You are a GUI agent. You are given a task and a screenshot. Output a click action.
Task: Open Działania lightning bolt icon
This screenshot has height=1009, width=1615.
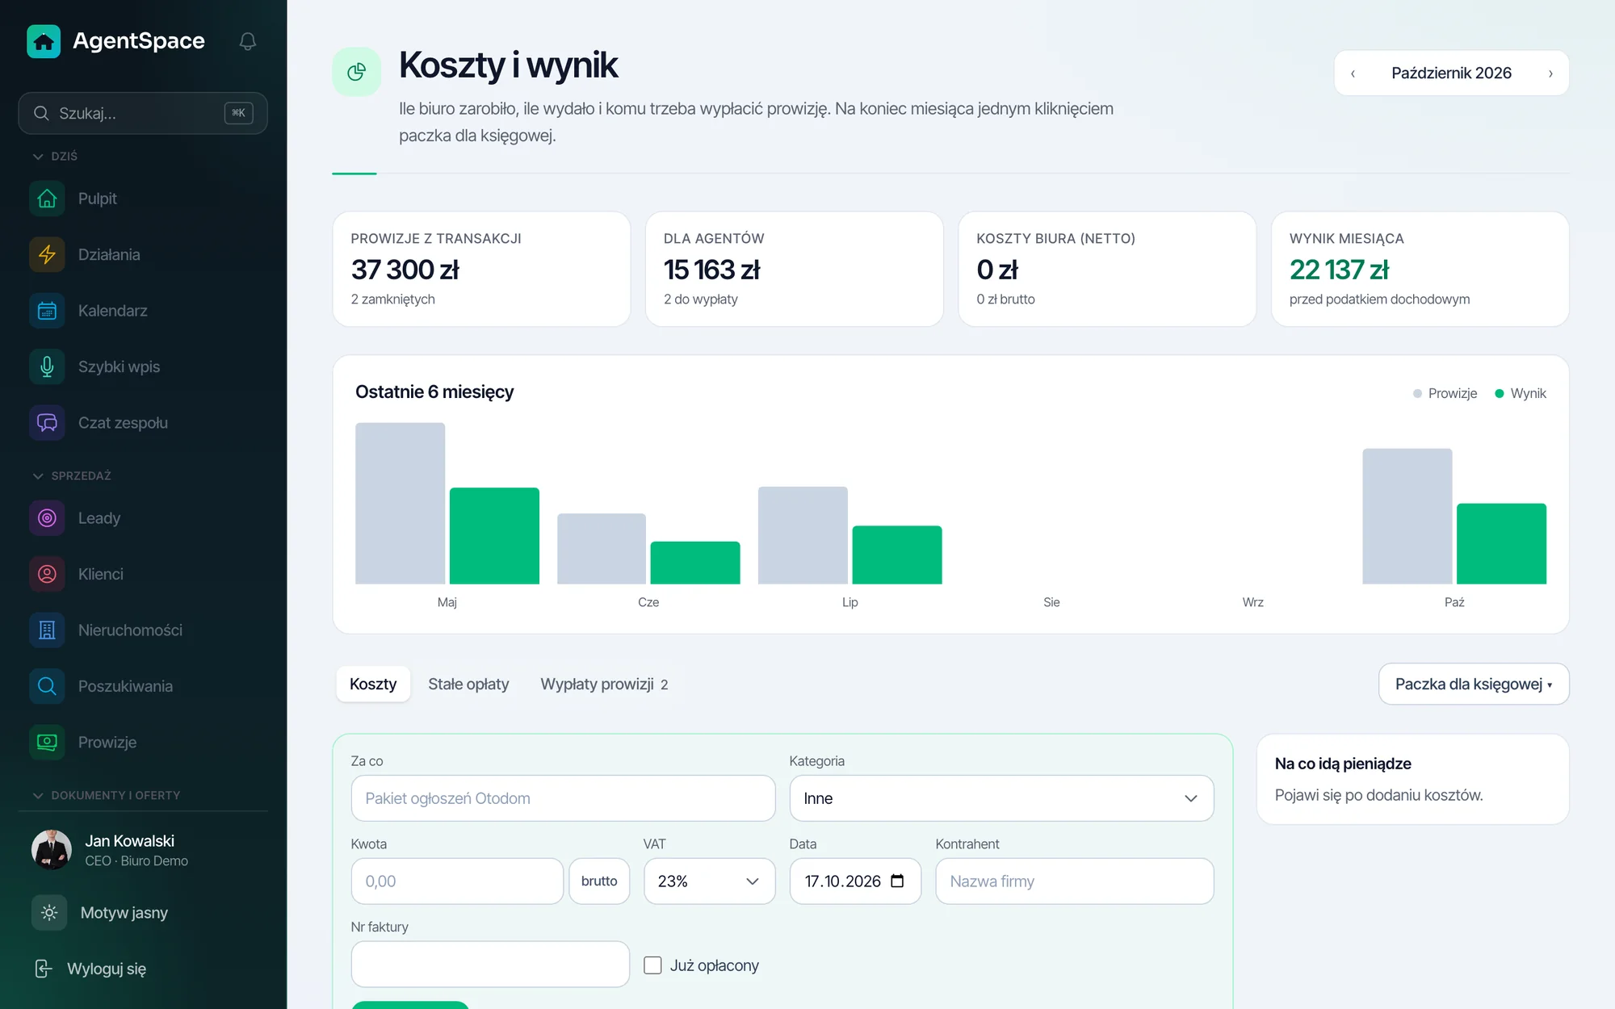[47, 254]
